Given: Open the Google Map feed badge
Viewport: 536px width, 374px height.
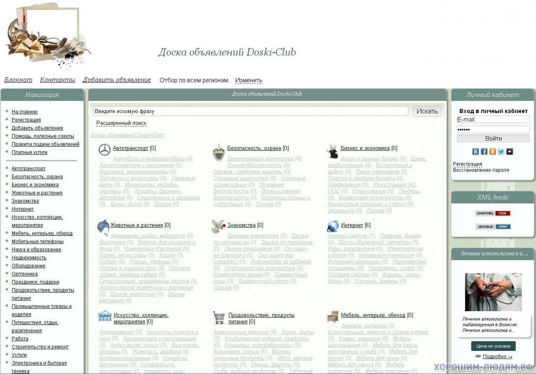Looking at the screenshot, I should coord(493,227).
